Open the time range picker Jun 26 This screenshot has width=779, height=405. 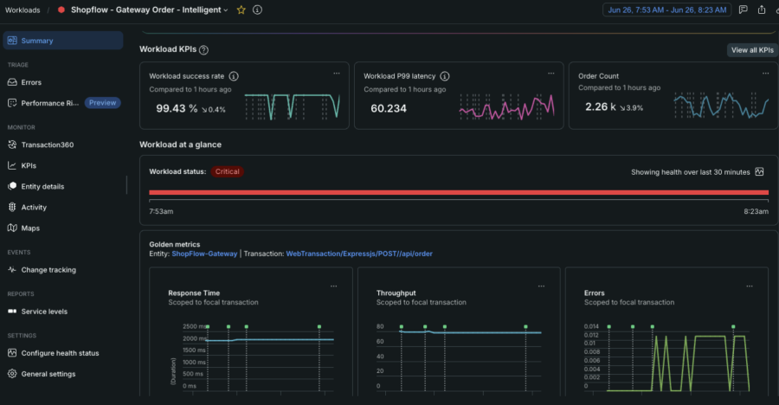666,10
